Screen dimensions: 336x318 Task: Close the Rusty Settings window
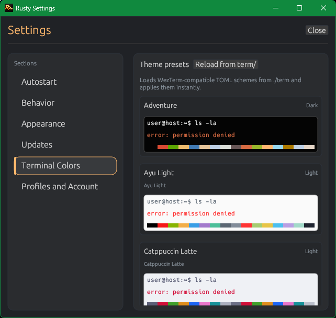(x=323, y=8)
